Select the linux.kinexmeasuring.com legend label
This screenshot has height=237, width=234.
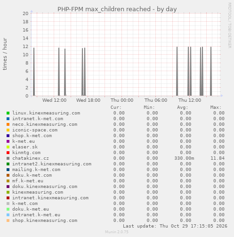tap(46, 113)
